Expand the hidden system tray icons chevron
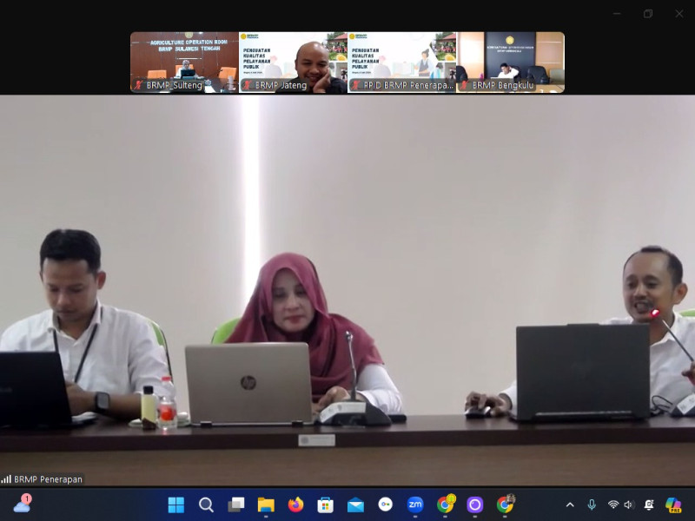The height and width of the screenshot is (521, 695). [570, 505]
